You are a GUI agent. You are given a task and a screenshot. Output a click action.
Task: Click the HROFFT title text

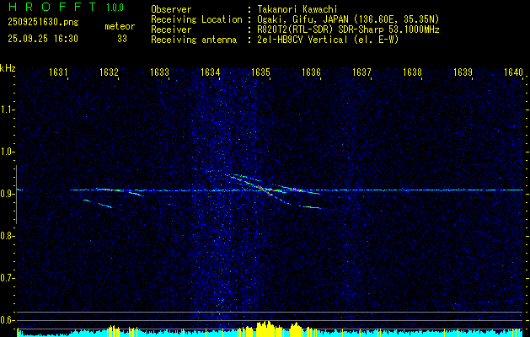53,7
